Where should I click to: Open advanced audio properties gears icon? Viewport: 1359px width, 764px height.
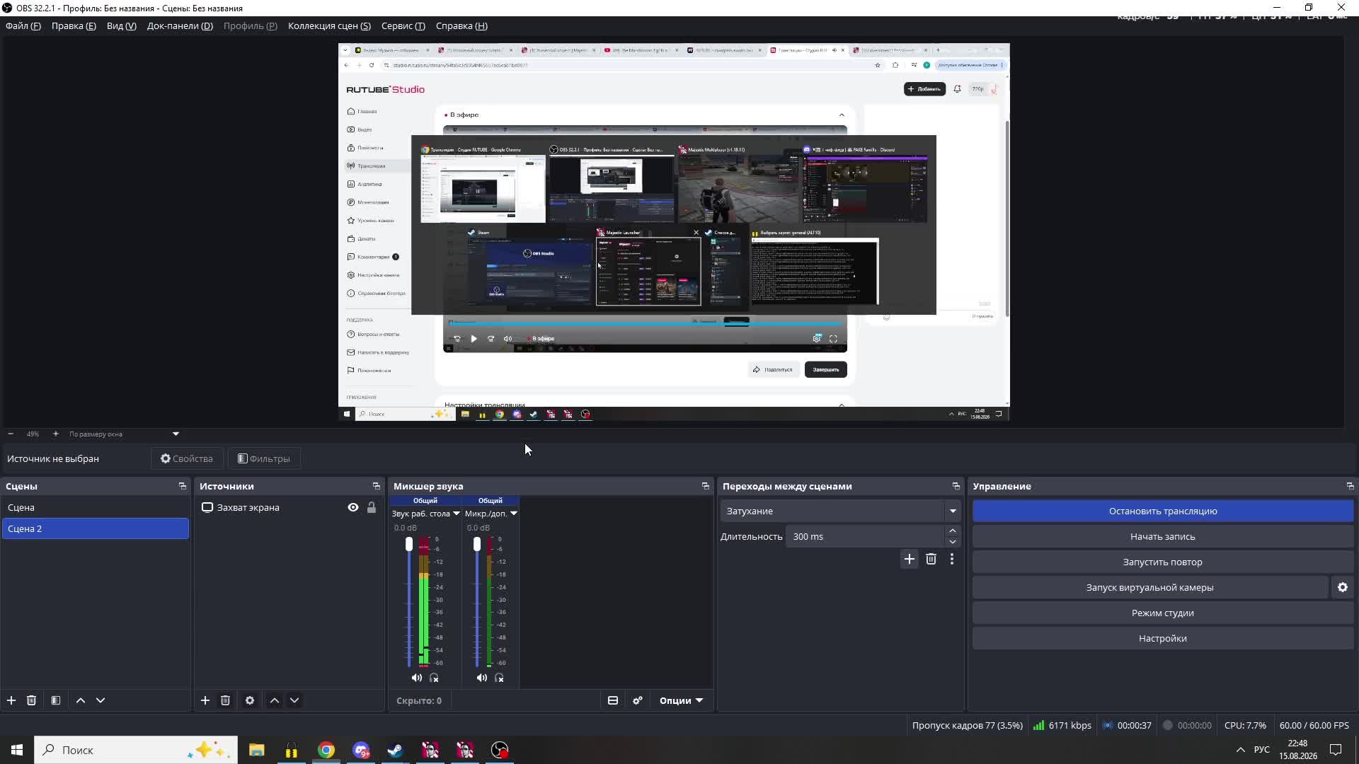click(x=638, y=700)
